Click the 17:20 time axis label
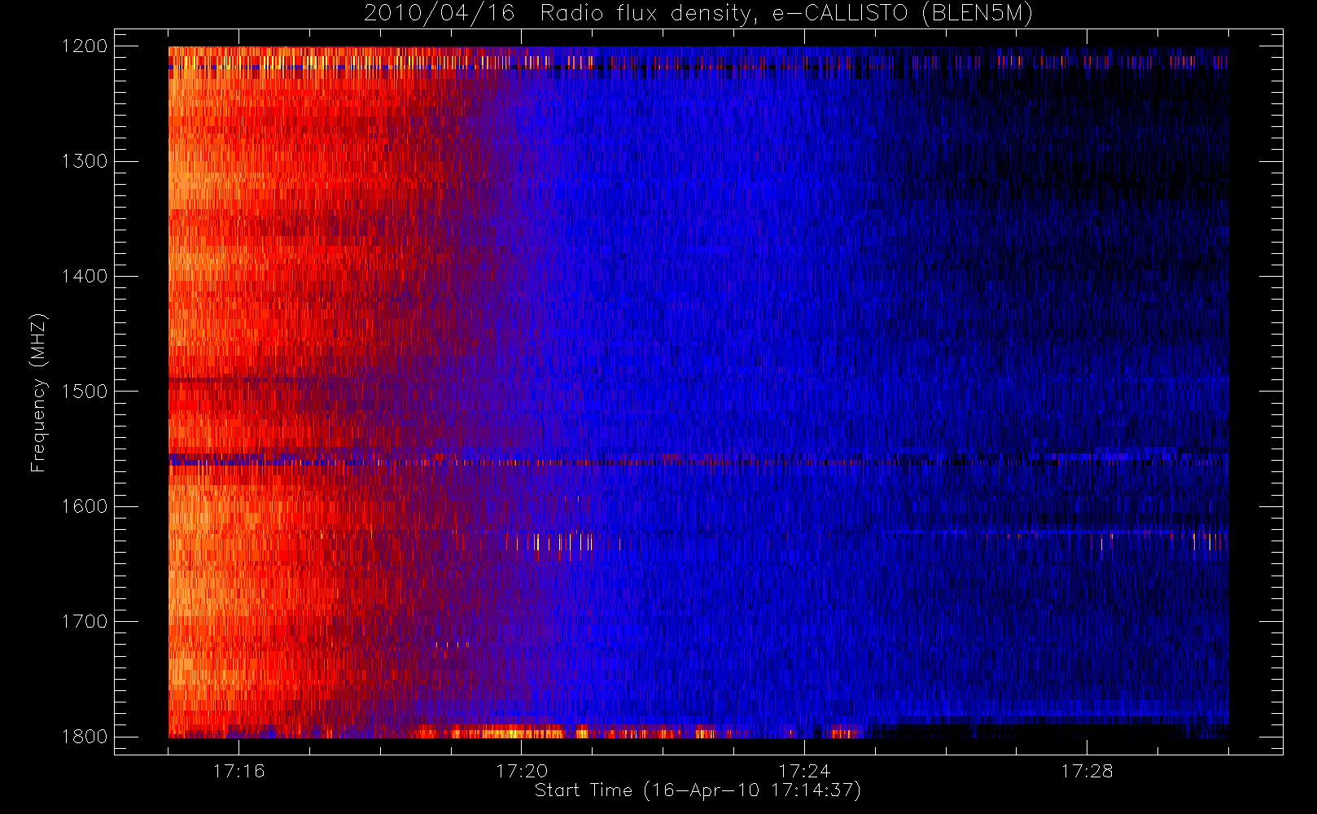 click(522, 771)
